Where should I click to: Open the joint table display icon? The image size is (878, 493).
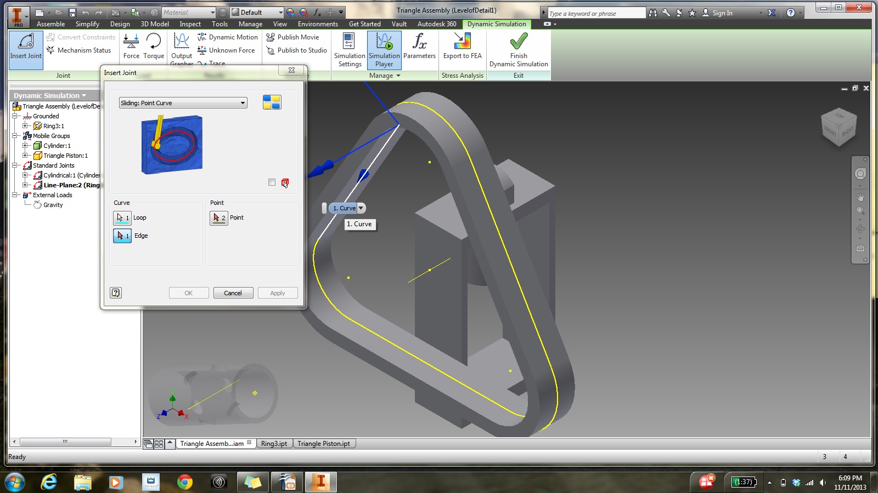pyautogui.click(x=272, y=102)
